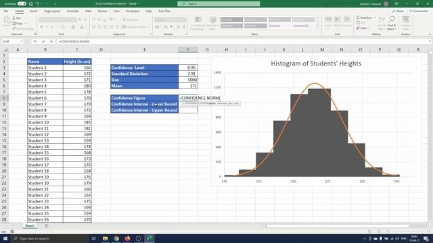Open the File menu tab

pos(6,11)
